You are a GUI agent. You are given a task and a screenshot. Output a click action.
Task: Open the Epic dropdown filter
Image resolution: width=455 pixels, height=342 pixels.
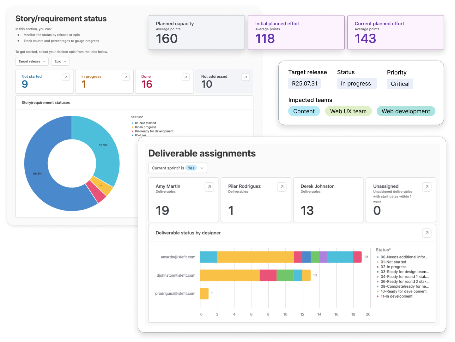60,61
